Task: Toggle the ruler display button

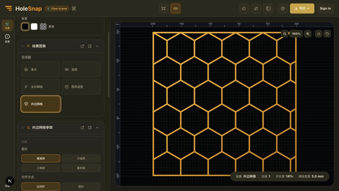Action: (x=175, y=8)
